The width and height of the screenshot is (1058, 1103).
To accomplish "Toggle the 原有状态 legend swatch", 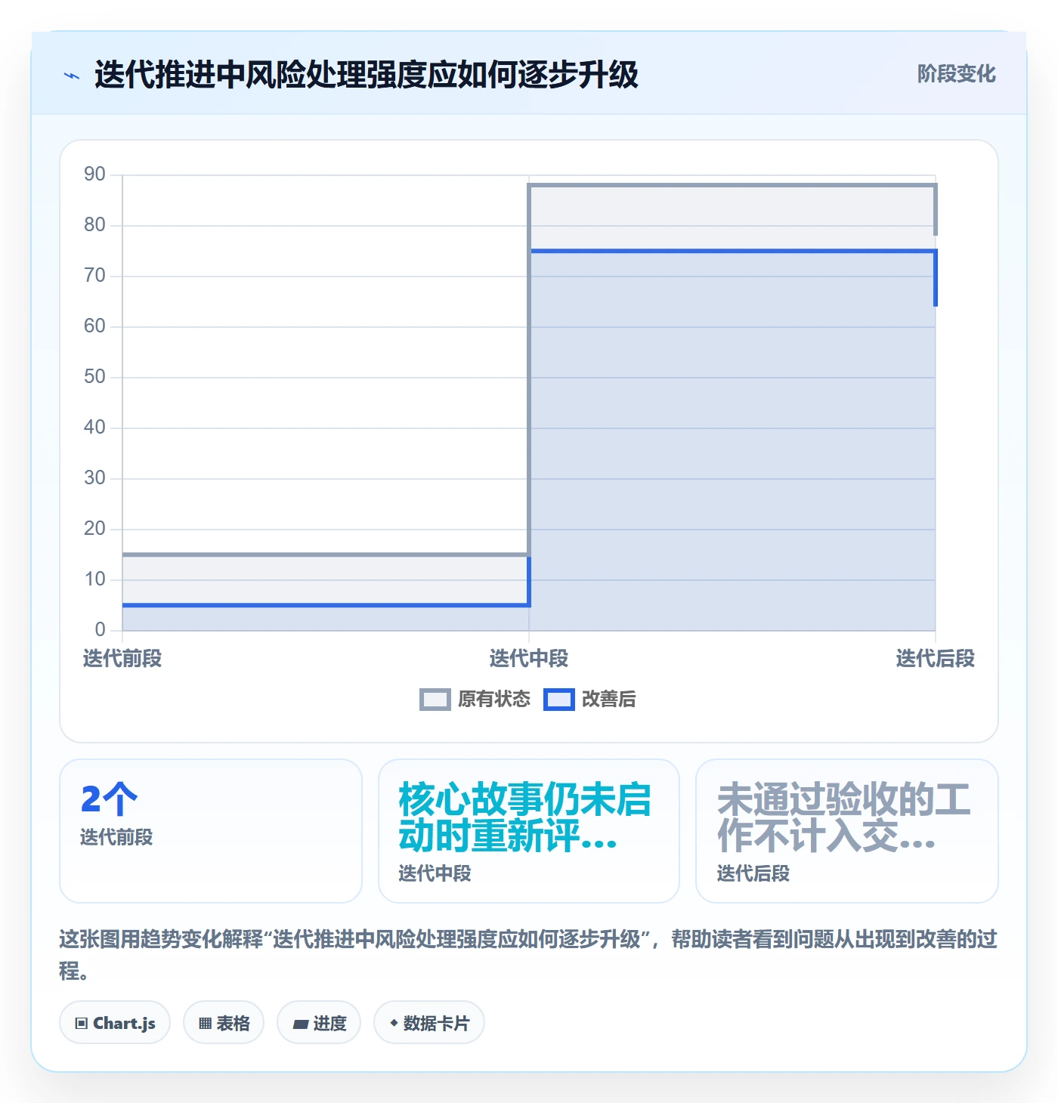I will [x=435, y=700].
